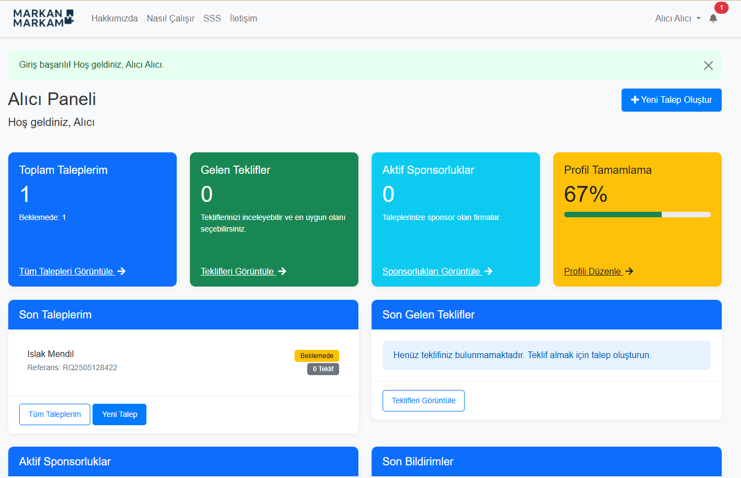
Task: Click the Beklemede status badge
Action: (x=317, y=356)
